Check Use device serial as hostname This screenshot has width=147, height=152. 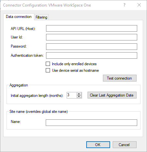48,70
